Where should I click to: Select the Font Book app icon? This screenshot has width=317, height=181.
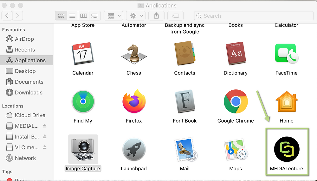tap(185, 101)
